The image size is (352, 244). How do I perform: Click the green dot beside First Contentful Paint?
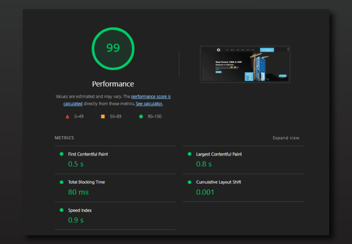[x=61, y=154]
